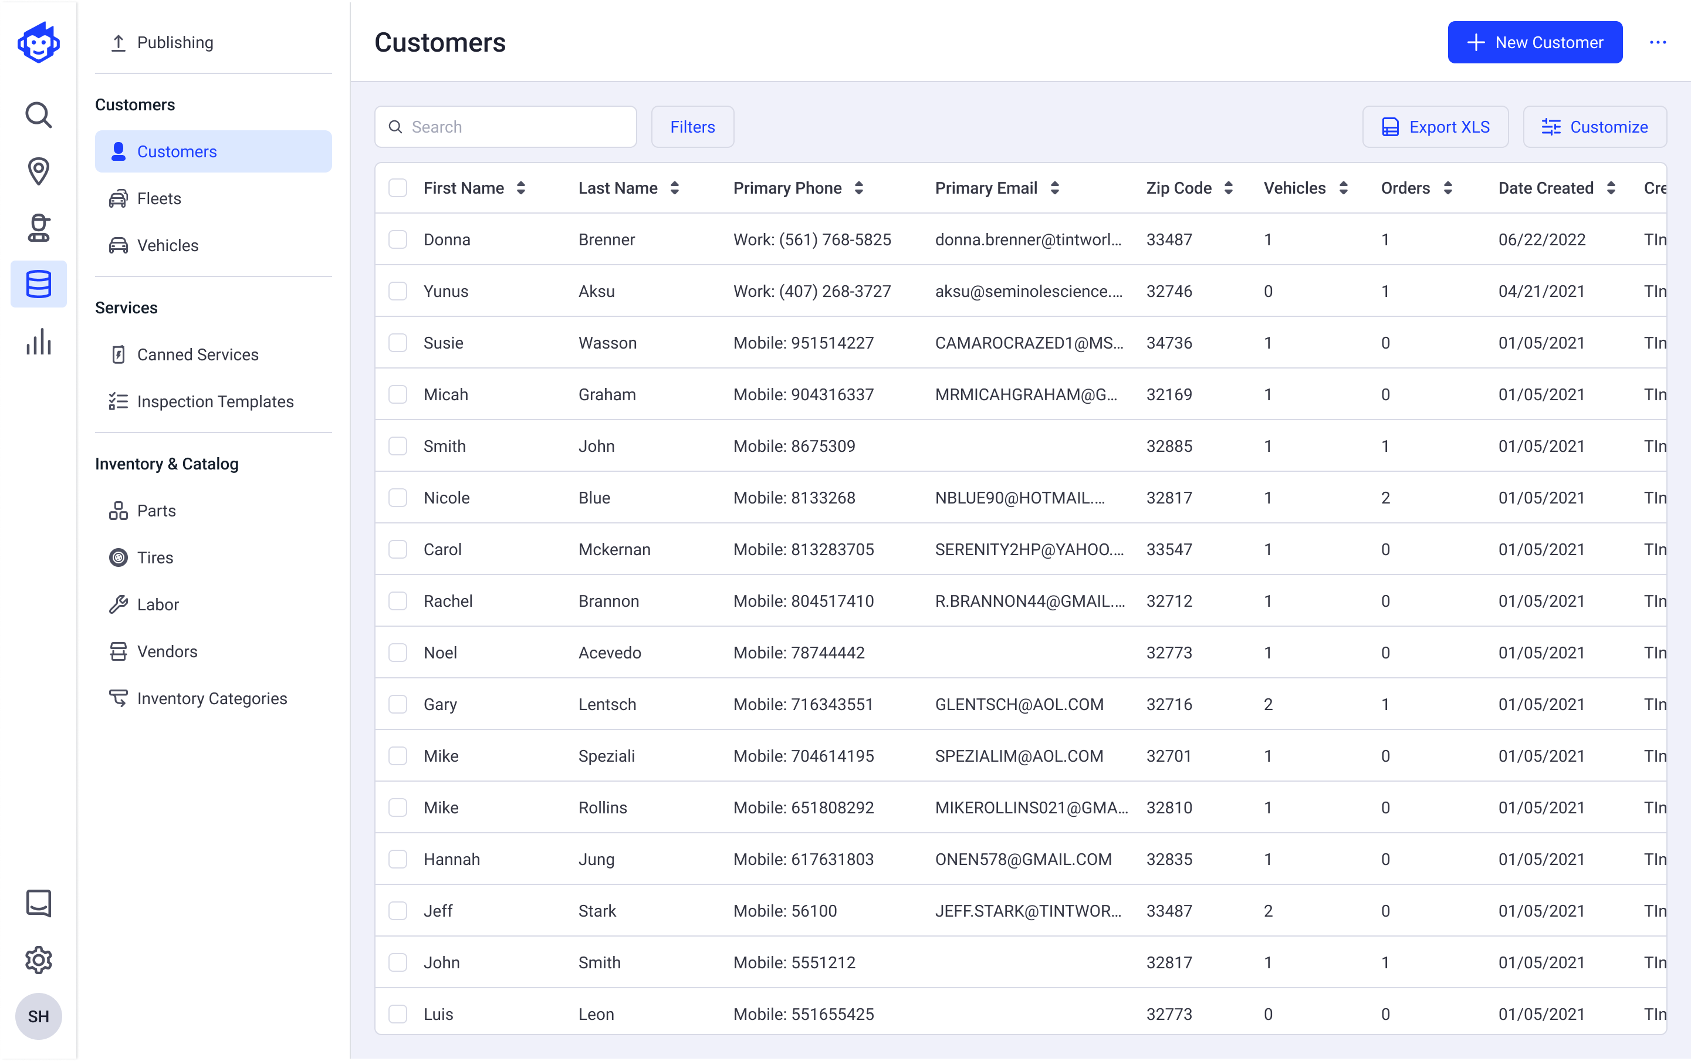1691x1061 pixels.
Task: Open Settings via the gear icon
Action: [39, 960]
